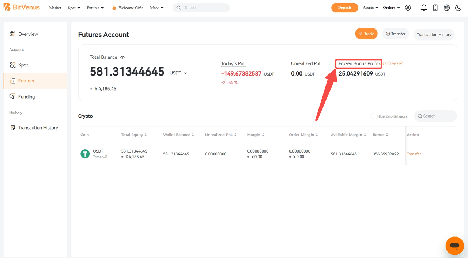Viewport: 468px width, 258px height.
Task: Click the Futures account icon in sidebar
Action: coord(13,81)
